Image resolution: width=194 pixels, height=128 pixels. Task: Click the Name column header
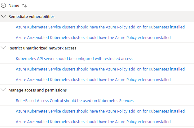(14, 6)
